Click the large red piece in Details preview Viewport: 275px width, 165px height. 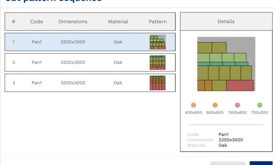240,85
